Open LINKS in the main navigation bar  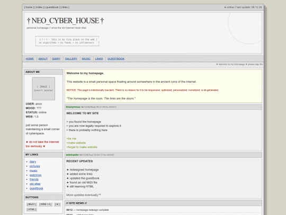tap(99, 59)
